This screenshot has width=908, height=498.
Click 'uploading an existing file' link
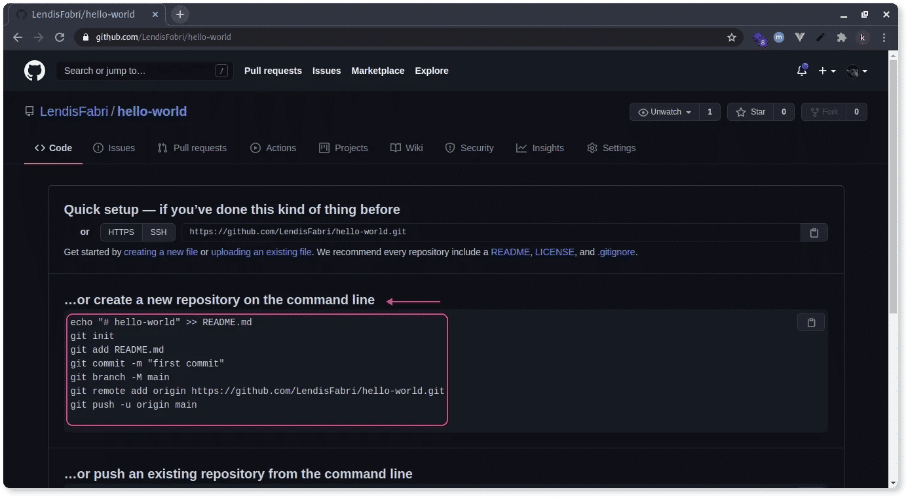pyautogui.click(x=261, y=252)
